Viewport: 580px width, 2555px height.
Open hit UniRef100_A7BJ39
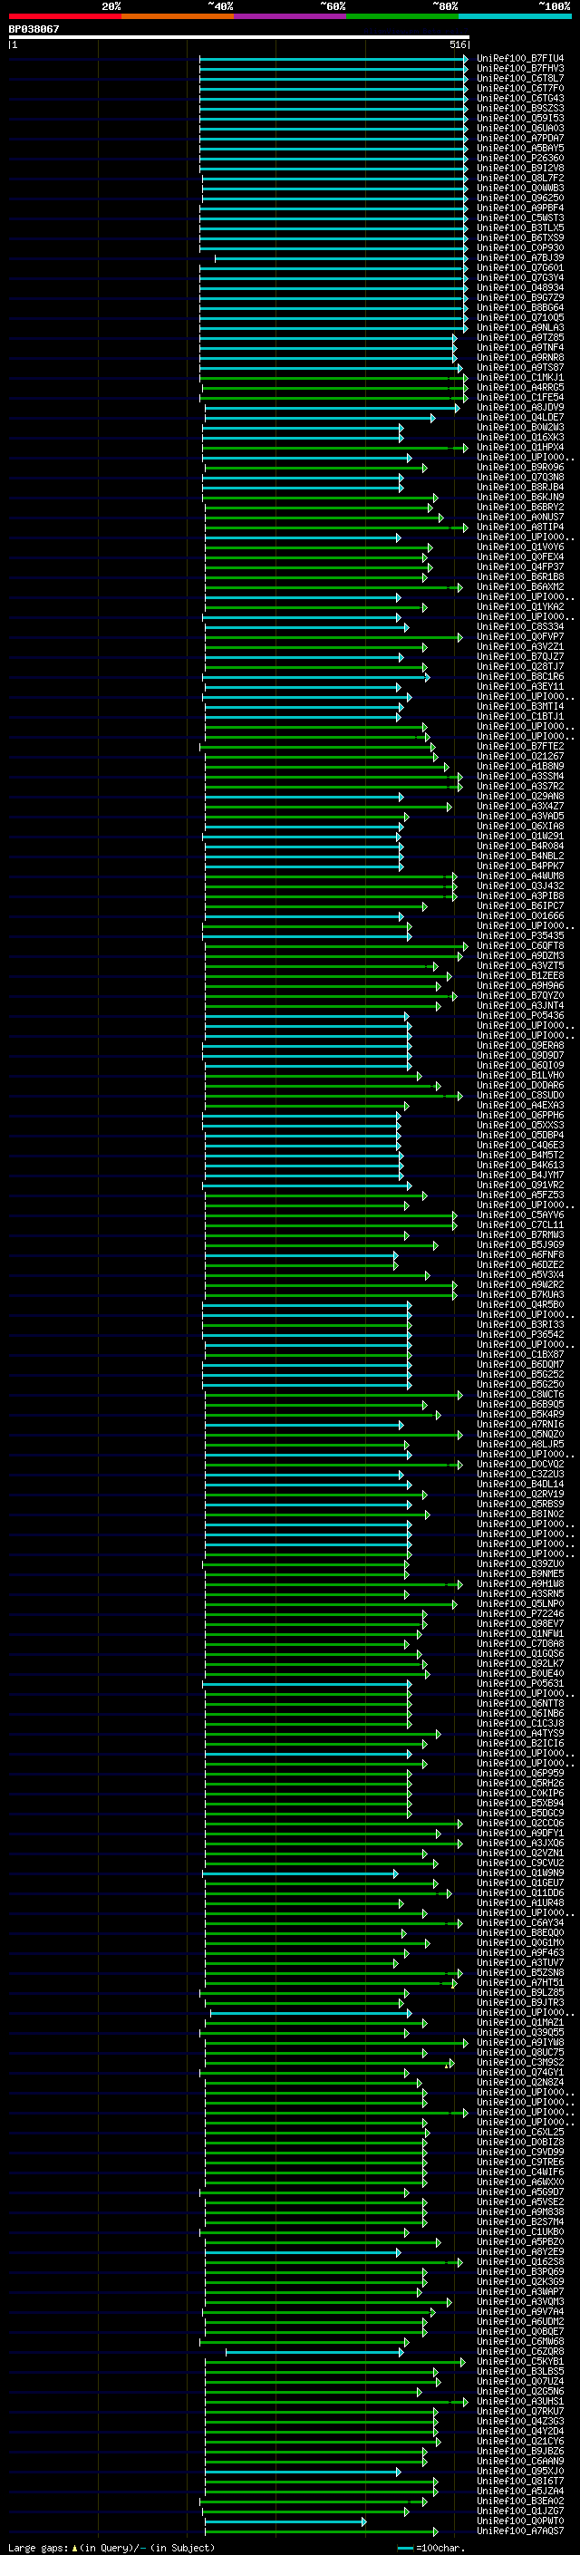pyautogui.click(x=520, y=258)
